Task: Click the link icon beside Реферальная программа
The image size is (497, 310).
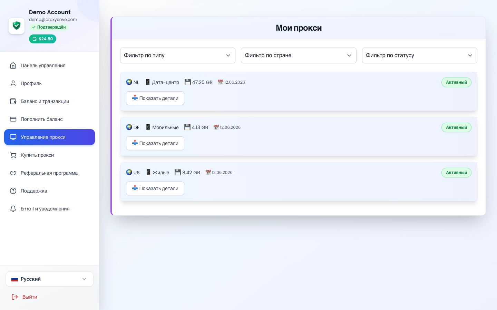Action: pyautogui.click(x=13, y=173)
